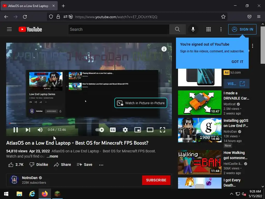Open more actions ellipsis below video
The width and height of the screenshot is (265, 199).
click(x=101, y=165)
